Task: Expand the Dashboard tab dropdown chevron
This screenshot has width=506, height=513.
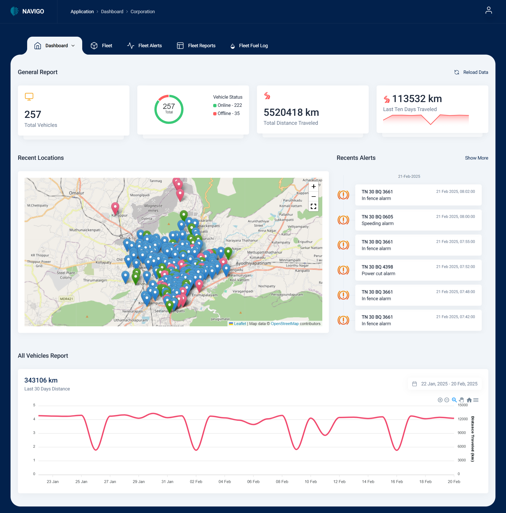Action: 73,46
